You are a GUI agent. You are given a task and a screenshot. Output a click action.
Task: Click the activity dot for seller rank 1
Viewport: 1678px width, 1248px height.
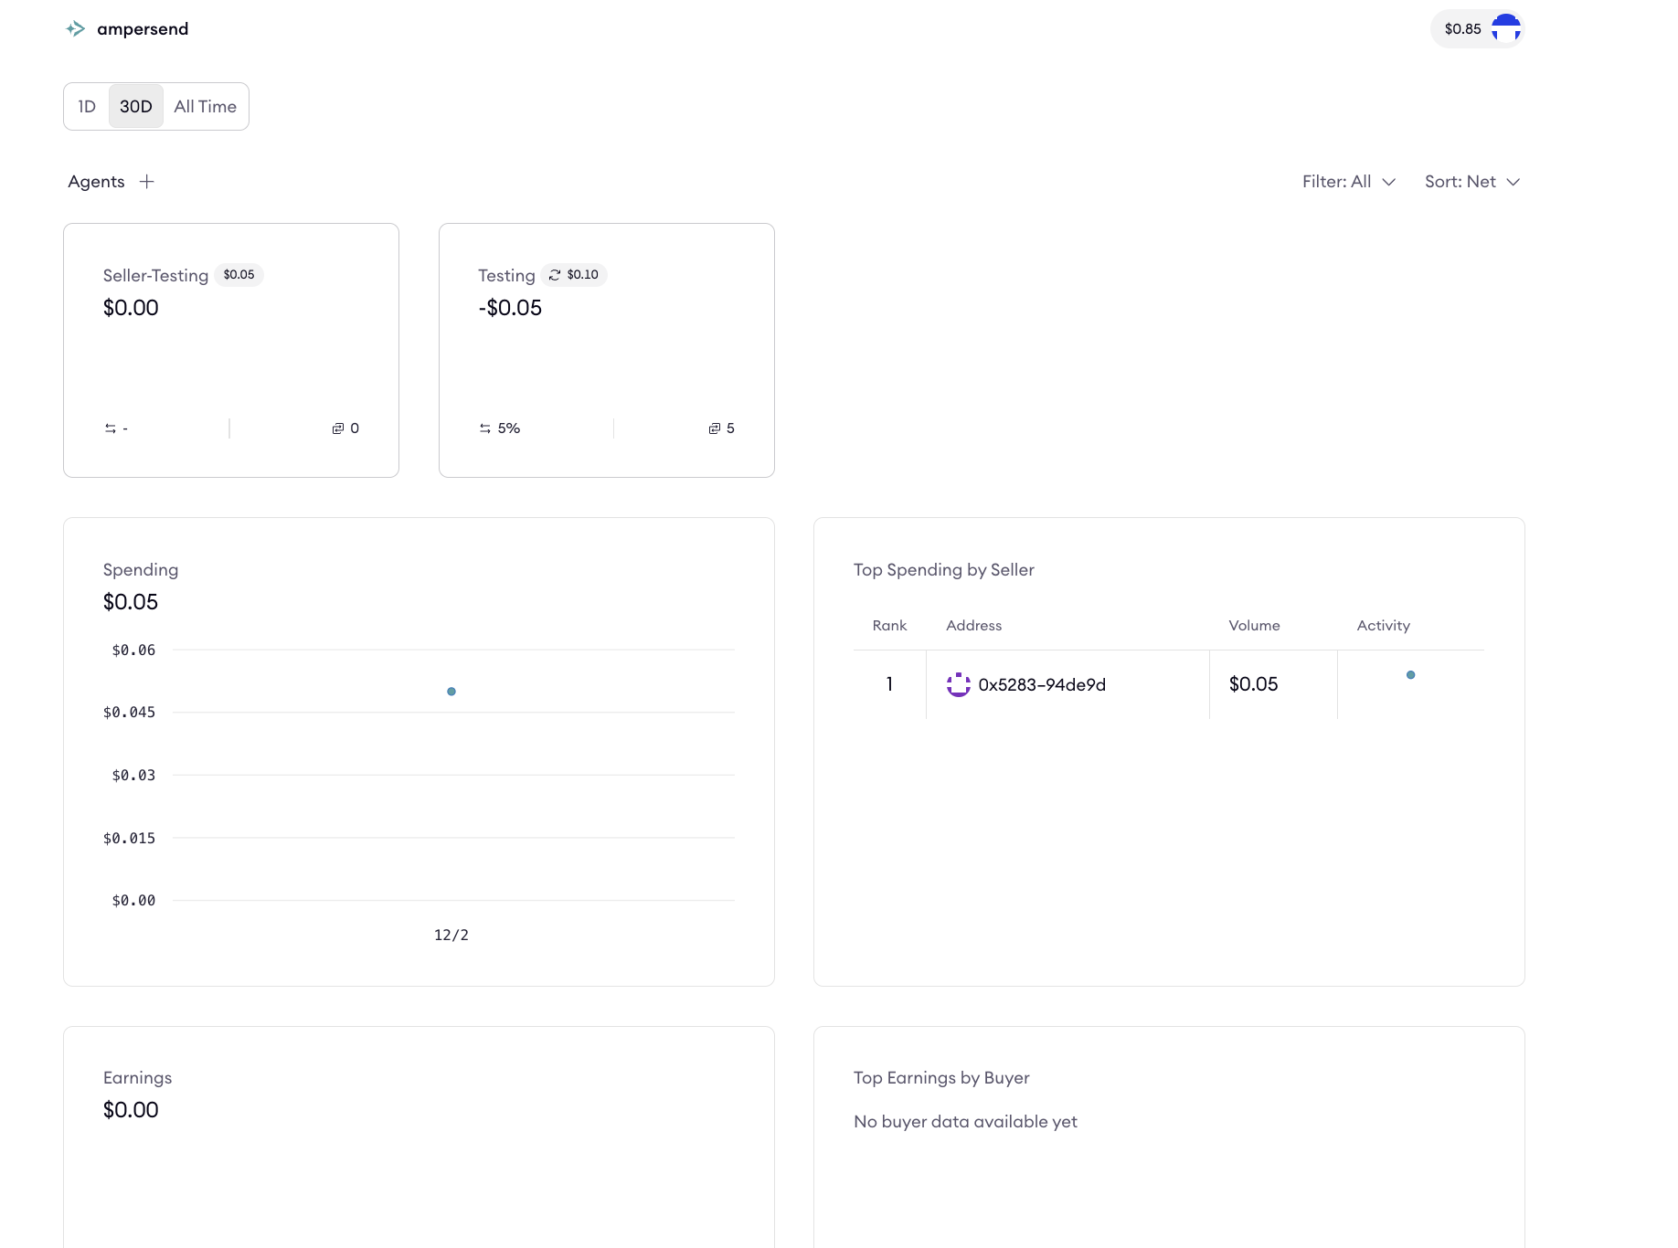point(1411,674)
